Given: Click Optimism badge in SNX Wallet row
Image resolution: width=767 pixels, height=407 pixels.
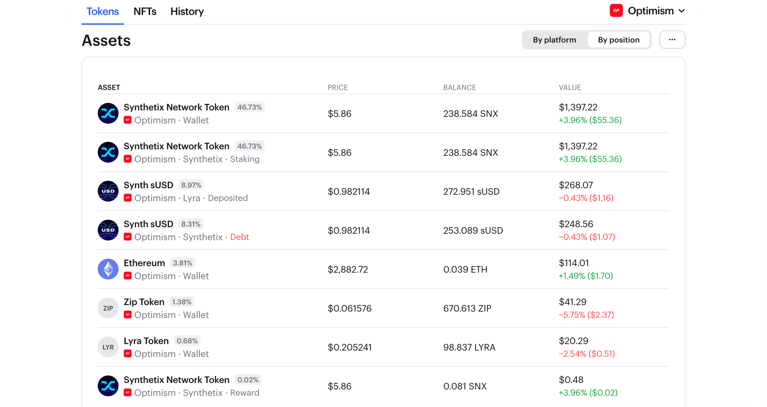Looking at the screenshot, I should 128,120.
